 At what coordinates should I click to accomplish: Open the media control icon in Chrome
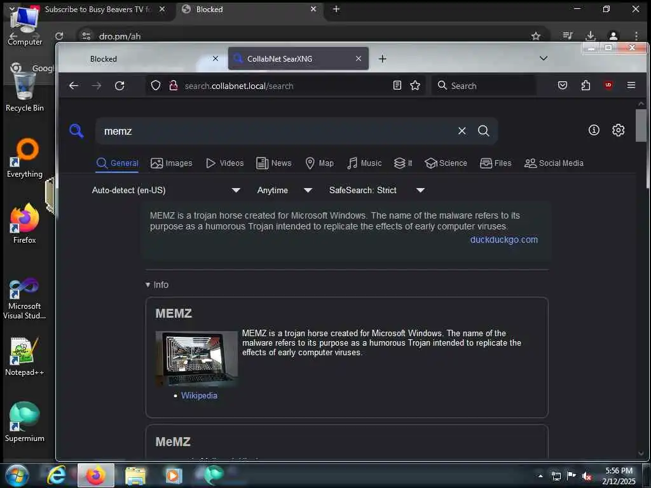(568, 36)
